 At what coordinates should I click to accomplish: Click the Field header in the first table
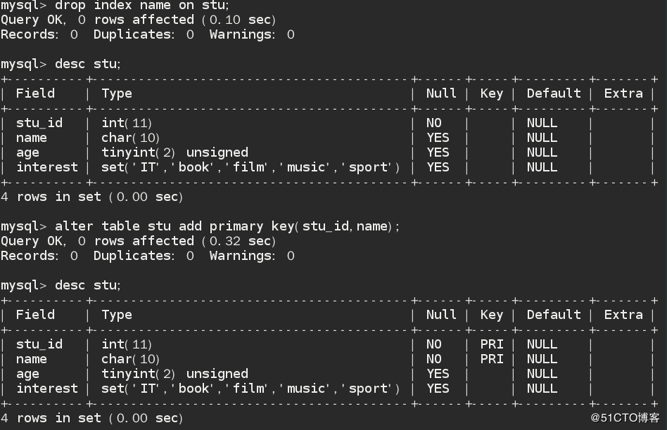click(x=35, y=93)
